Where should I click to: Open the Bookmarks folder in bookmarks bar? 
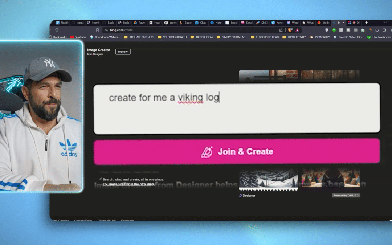pyautogui.click(x=58, y=37)
